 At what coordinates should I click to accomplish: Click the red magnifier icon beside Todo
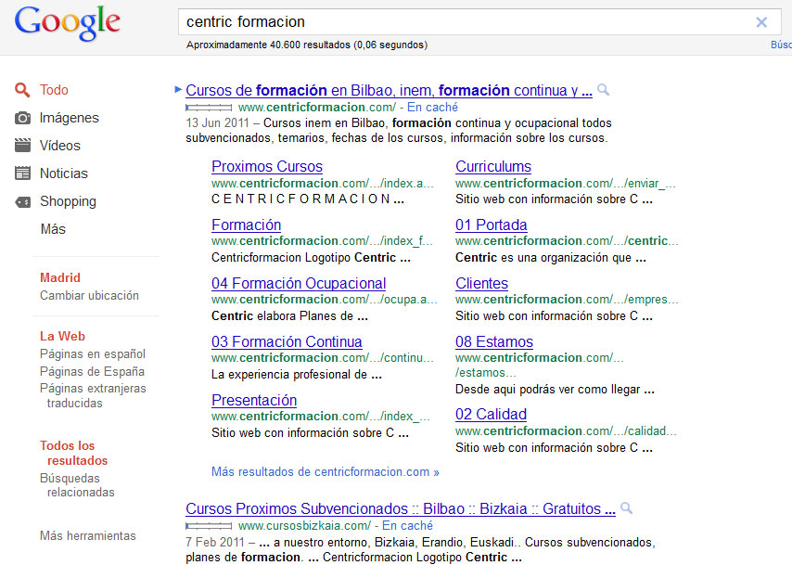point(22,90)
